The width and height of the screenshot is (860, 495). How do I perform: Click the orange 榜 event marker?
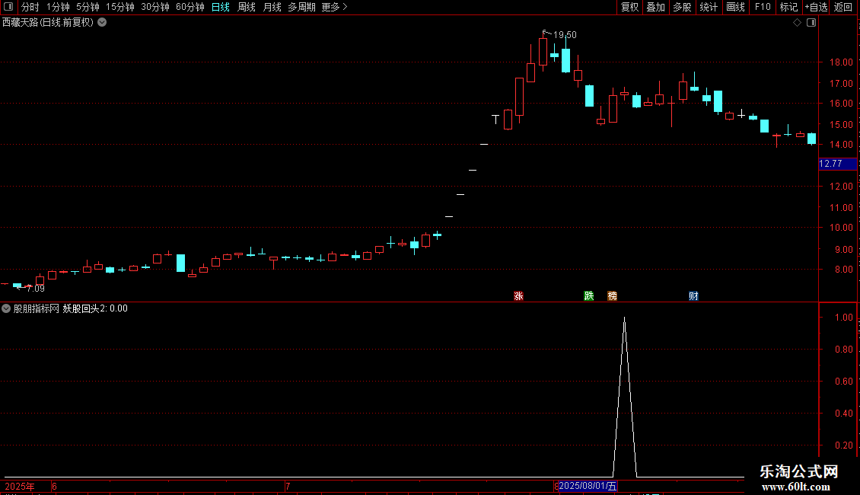tap(612, 295)
